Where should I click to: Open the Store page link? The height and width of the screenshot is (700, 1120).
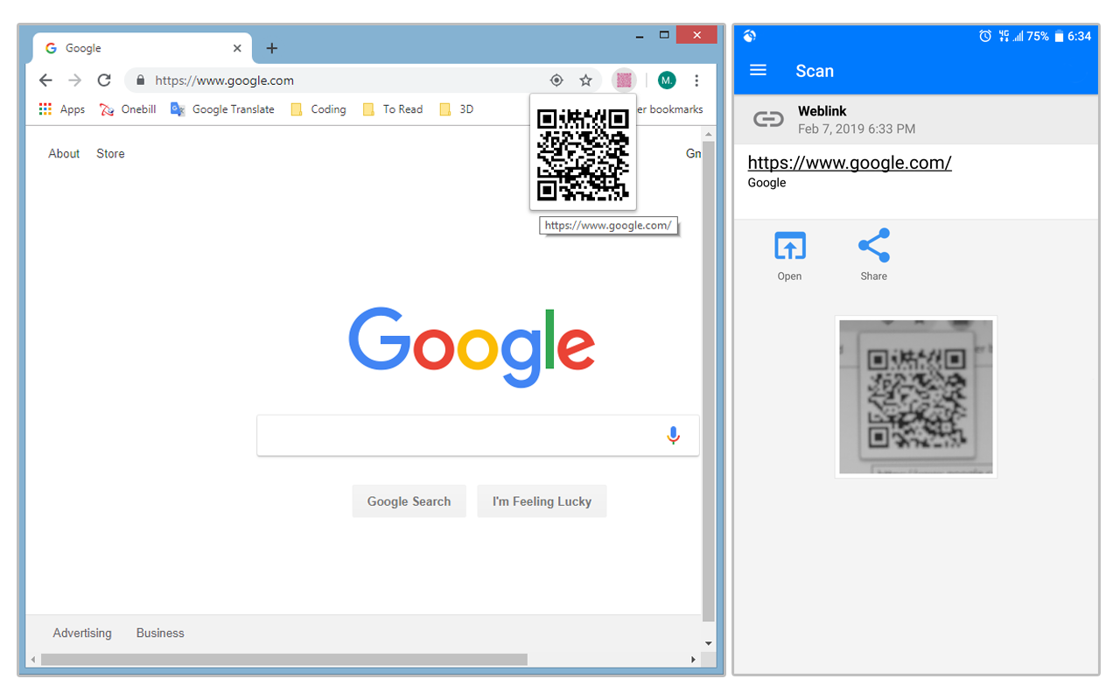tap(109, 153)
